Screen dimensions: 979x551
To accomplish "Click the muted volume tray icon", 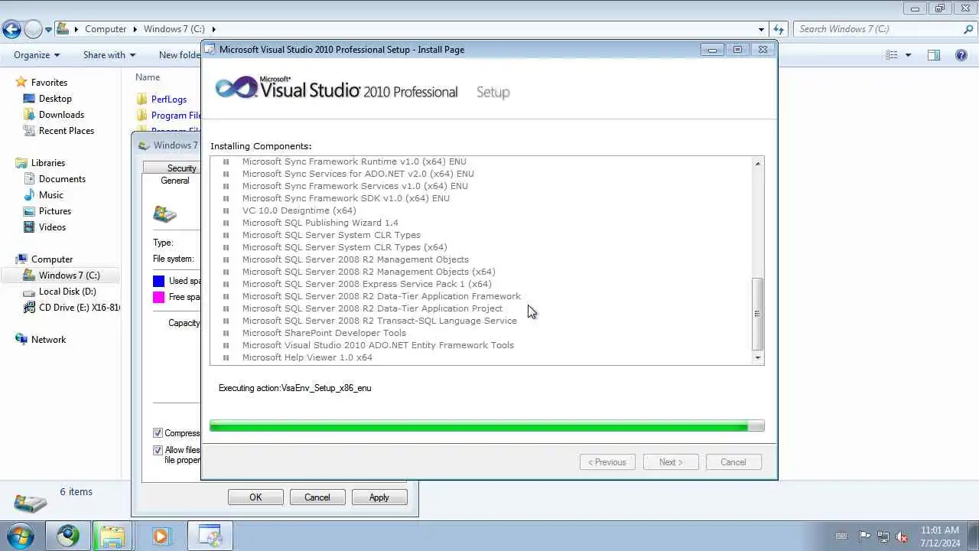I will tap(903, 536).
